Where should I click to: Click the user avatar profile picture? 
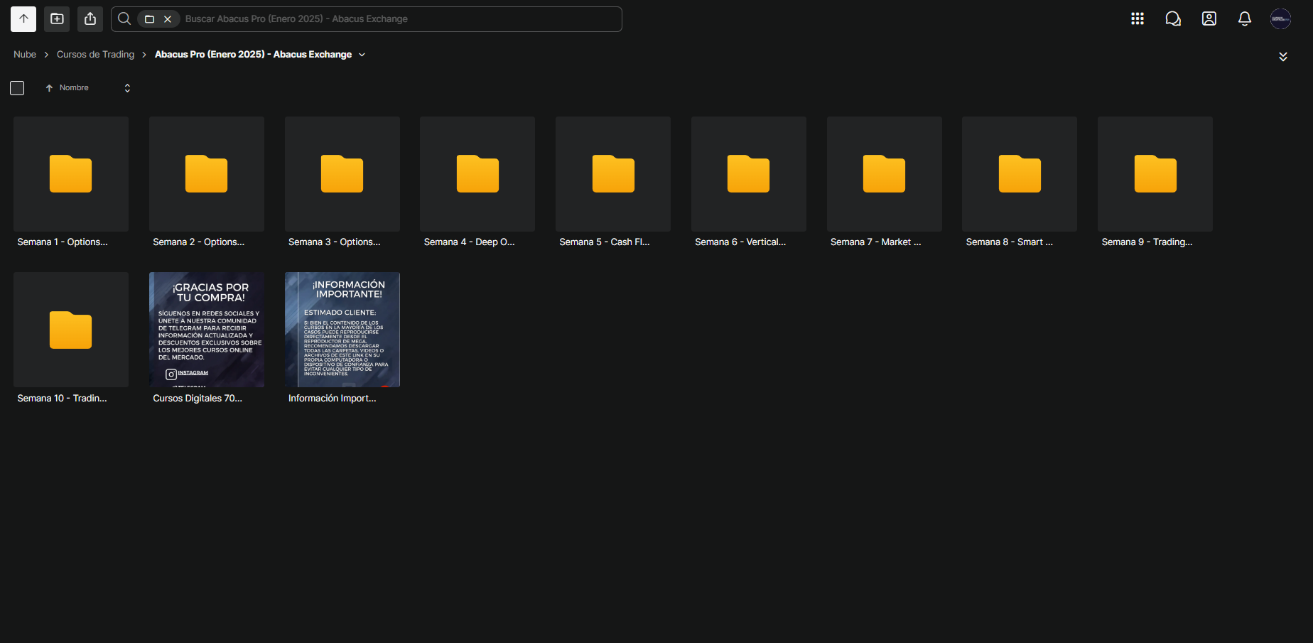pyautogui.click(x=1280, y=19)
